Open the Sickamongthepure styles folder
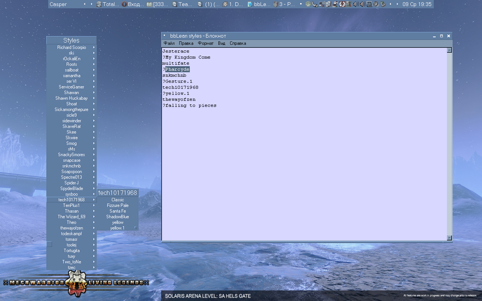 [x=72, y=109]
